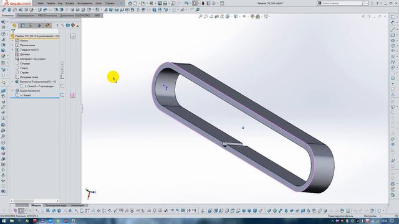Select the Исходная точка tree item
399x224 pixels.
click(x=29, y=77)
